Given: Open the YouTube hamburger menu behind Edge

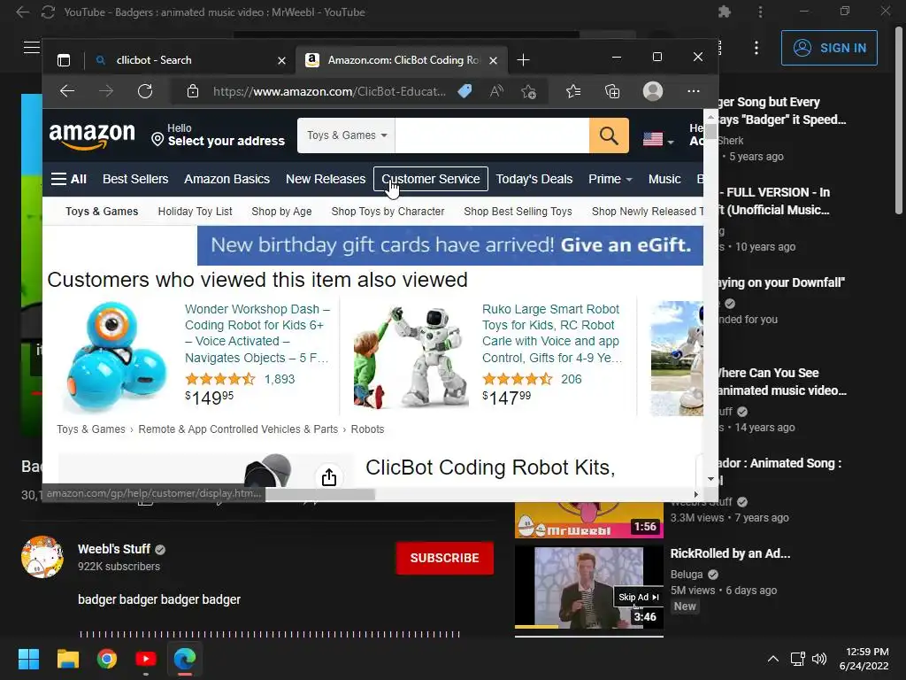Looking at the screenshot, I should pos(31,48).
